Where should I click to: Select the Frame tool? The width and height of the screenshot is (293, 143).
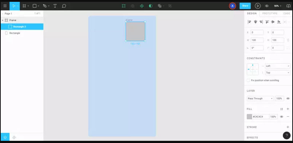tap(24, 6)
